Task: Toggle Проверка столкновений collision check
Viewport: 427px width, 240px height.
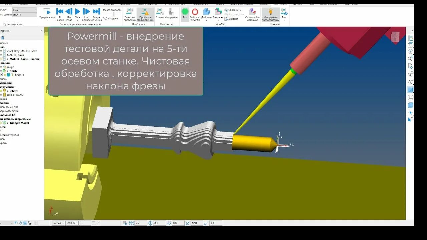Action: (145, 14)
